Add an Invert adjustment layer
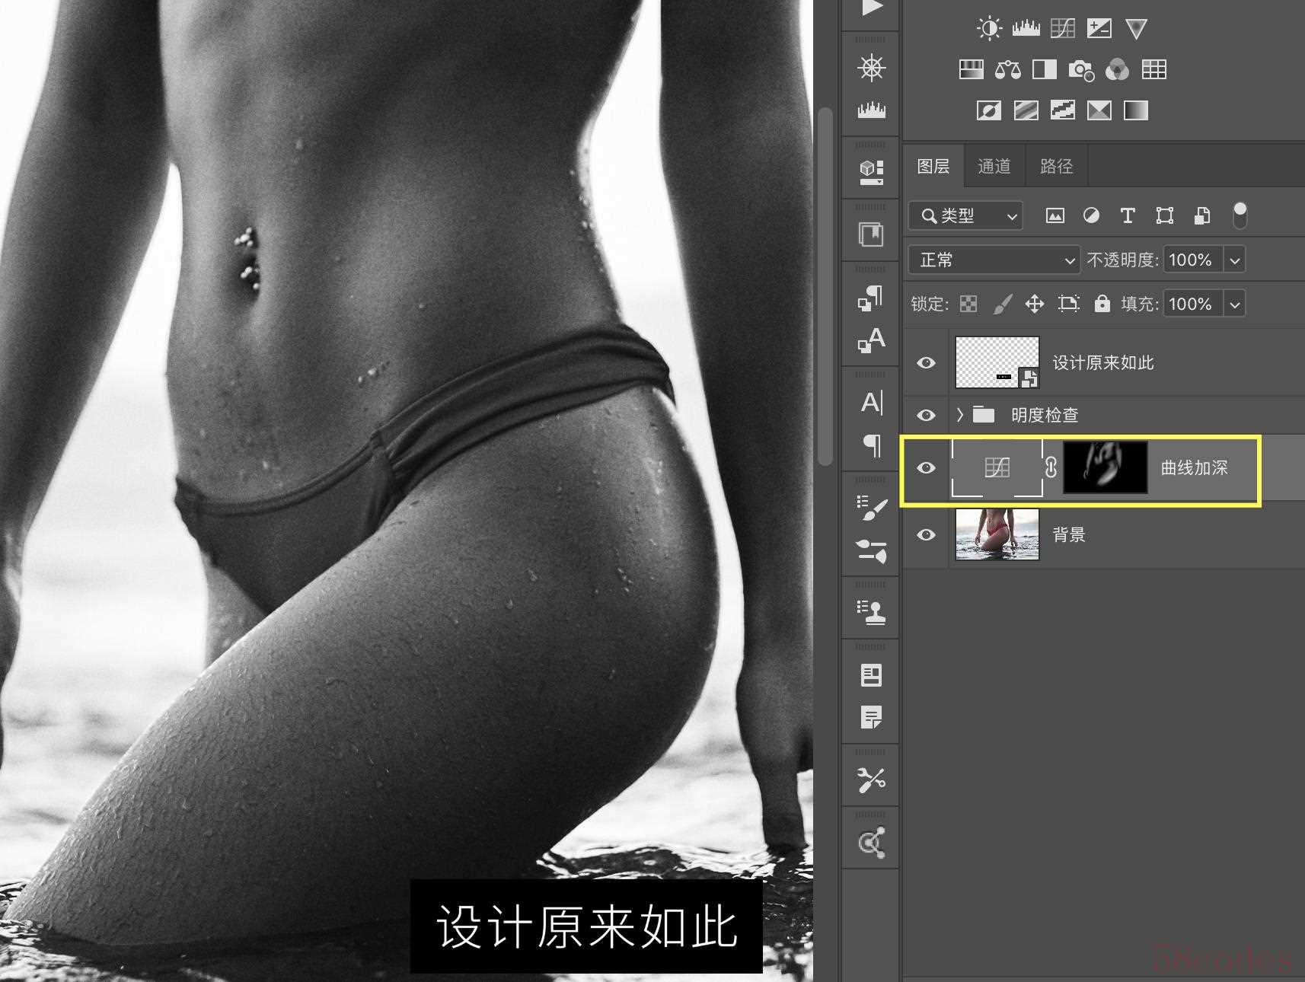This screenshot has height=982, width=1305. pyautogui.click(x=989, y=110)
